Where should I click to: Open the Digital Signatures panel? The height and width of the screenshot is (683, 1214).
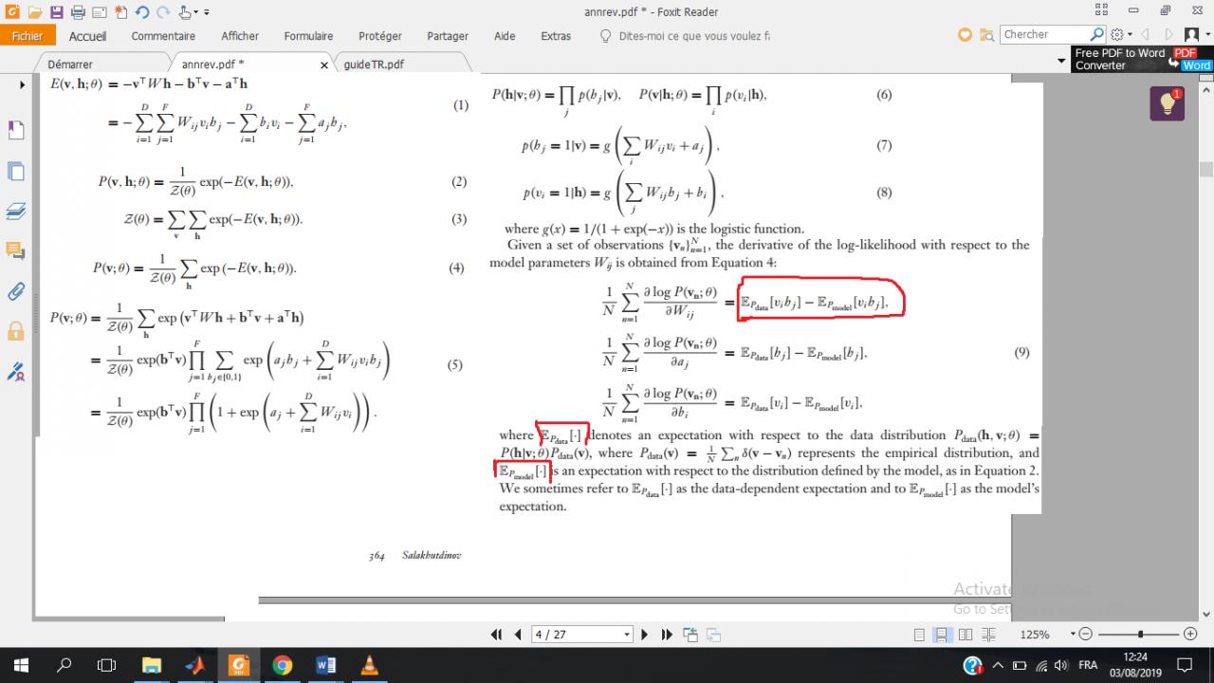(16, 371)
